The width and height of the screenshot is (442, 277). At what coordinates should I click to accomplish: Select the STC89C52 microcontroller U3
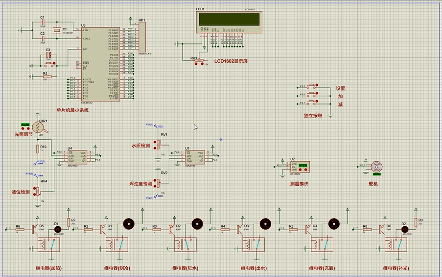click(94, 64)
